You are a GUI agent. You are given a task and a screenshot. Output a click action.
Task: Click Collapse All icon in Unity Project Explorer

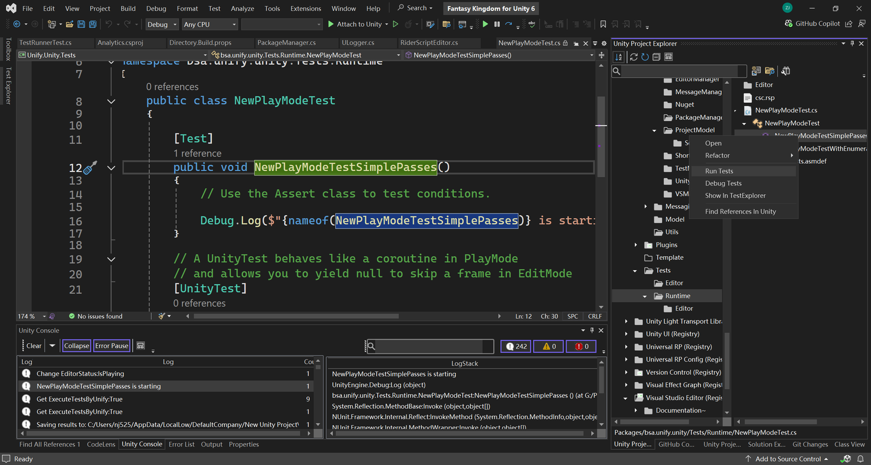coord(657,57)
